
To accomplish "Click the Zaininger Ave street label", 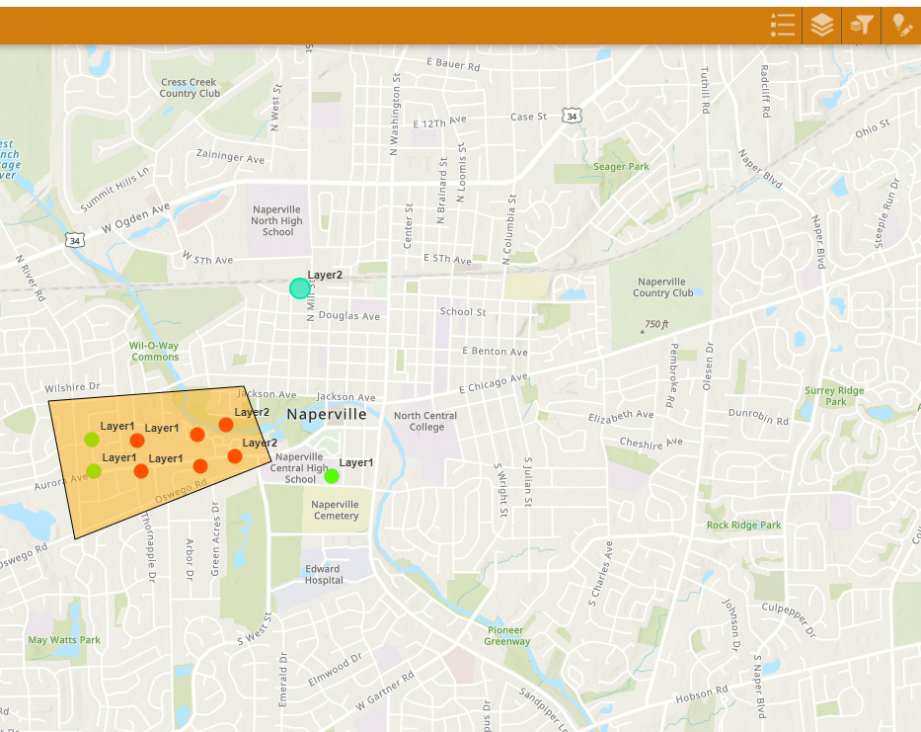I will tap(230, 156).
